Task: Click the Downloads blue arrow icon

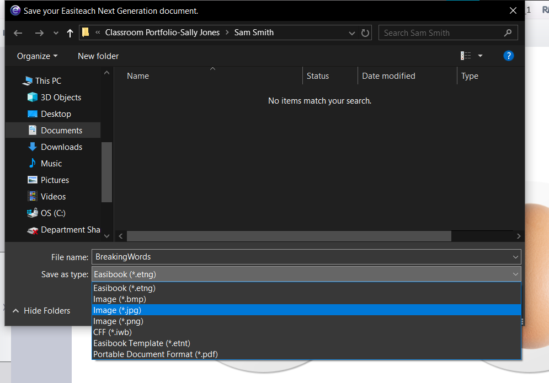Action: pyautogui.click(x=33, y=147)
